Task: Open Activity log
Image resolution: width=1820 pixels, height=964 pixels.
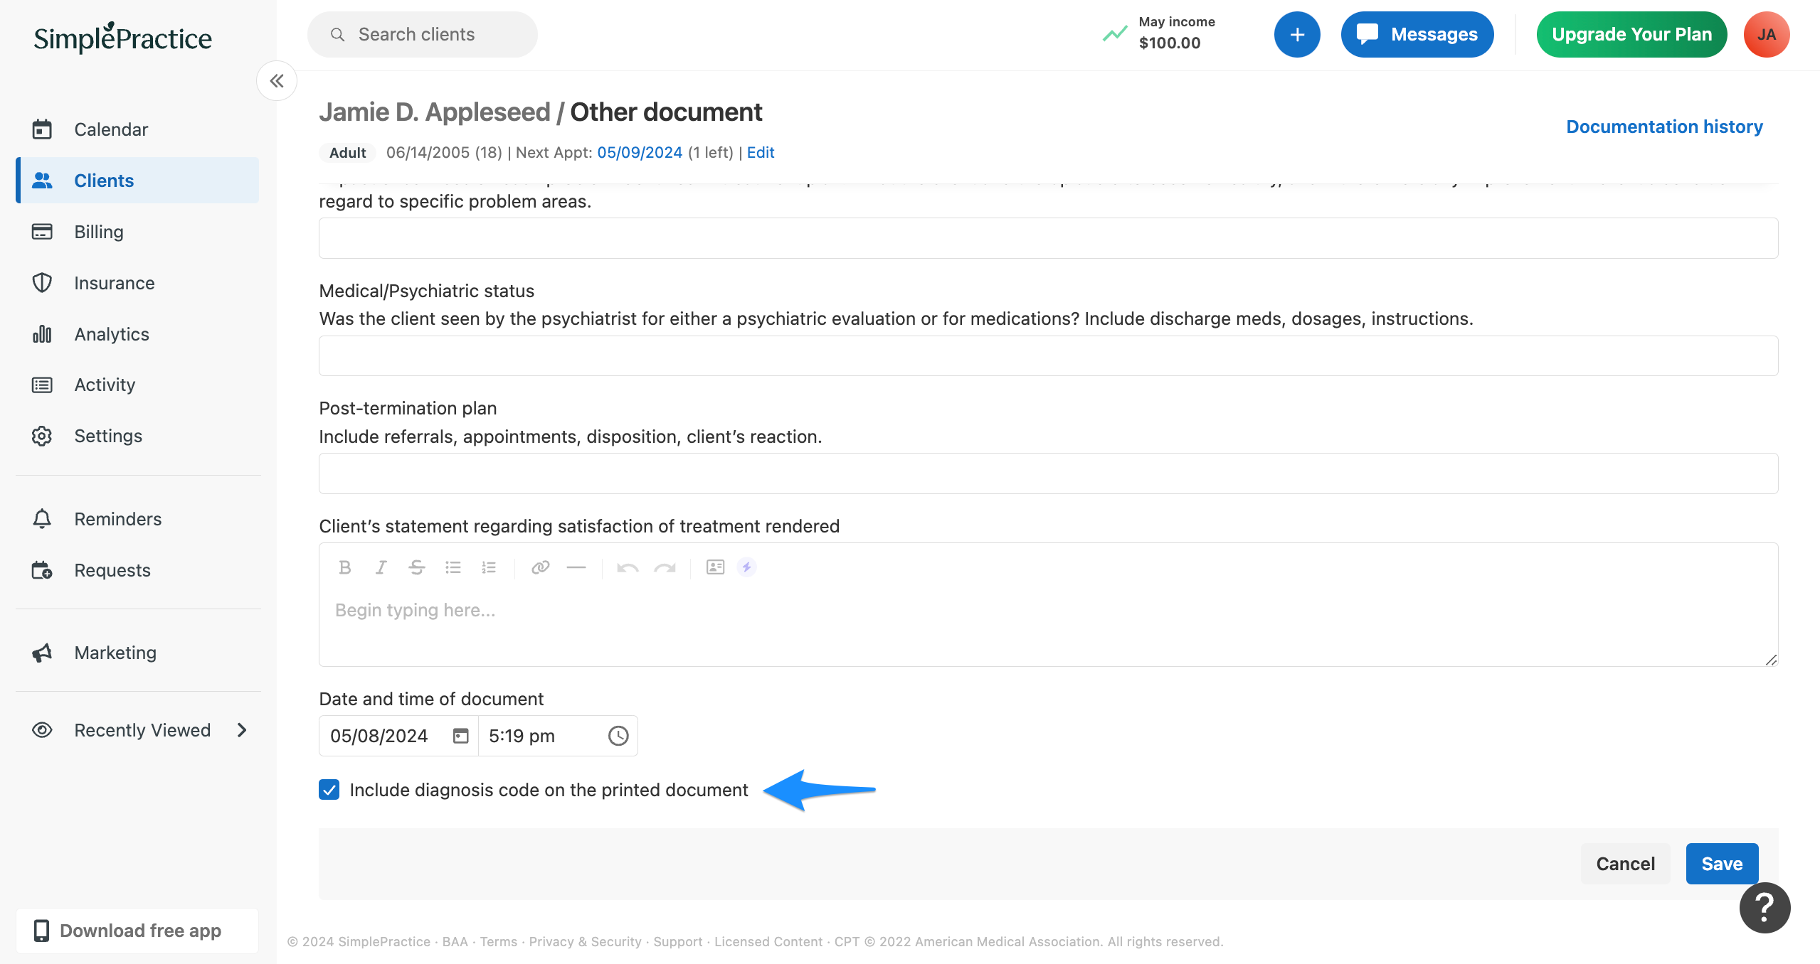Action: click(138, 385)
